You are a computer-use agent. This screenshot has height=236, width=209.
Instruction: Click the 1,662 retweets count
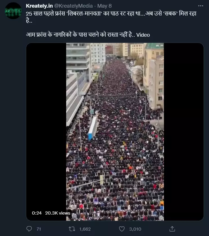point(85,229)
